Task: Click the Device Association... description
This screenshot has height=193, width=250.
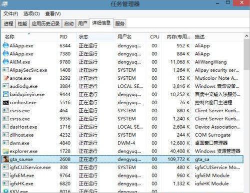Action: (217, 127)
